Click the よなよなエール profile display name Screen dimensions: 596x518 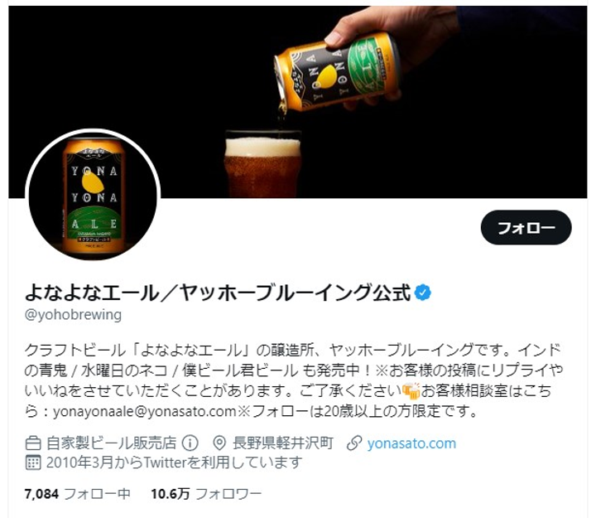[218, 293]
